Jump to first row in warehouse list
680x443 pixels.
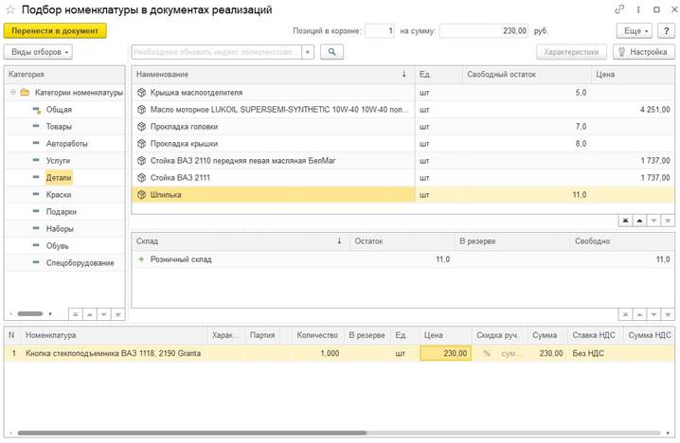pyautogui.click(x=625, y=314)
